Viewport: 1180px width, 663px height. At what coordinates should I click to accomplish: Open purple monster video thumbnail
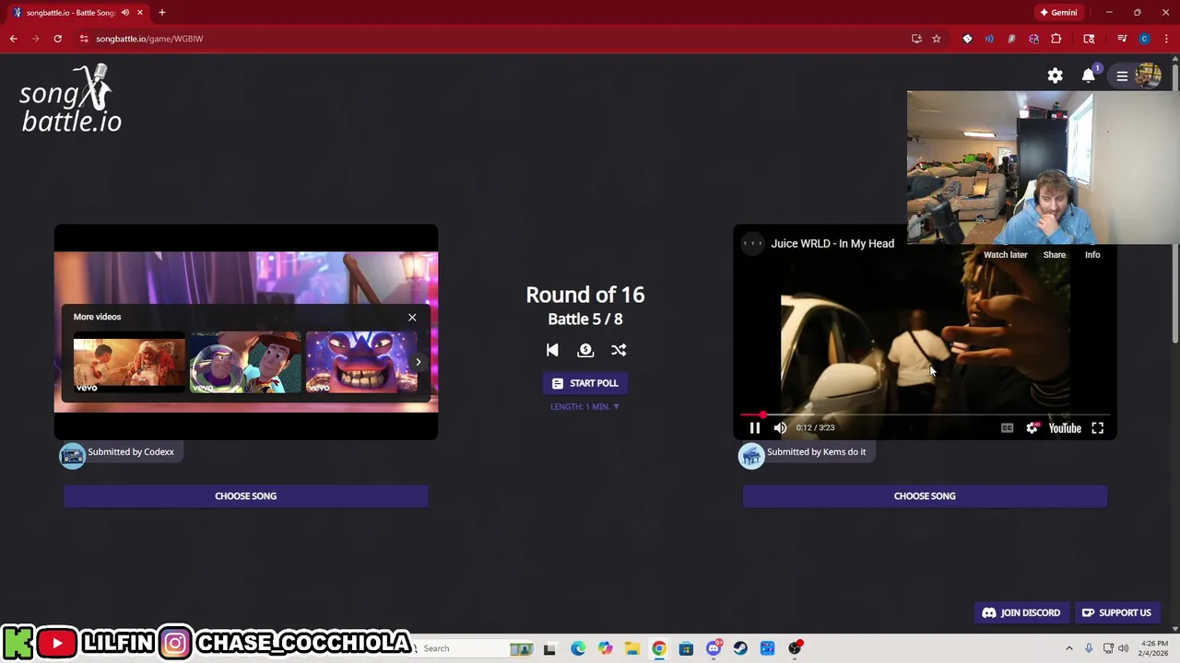click(361, 363)
